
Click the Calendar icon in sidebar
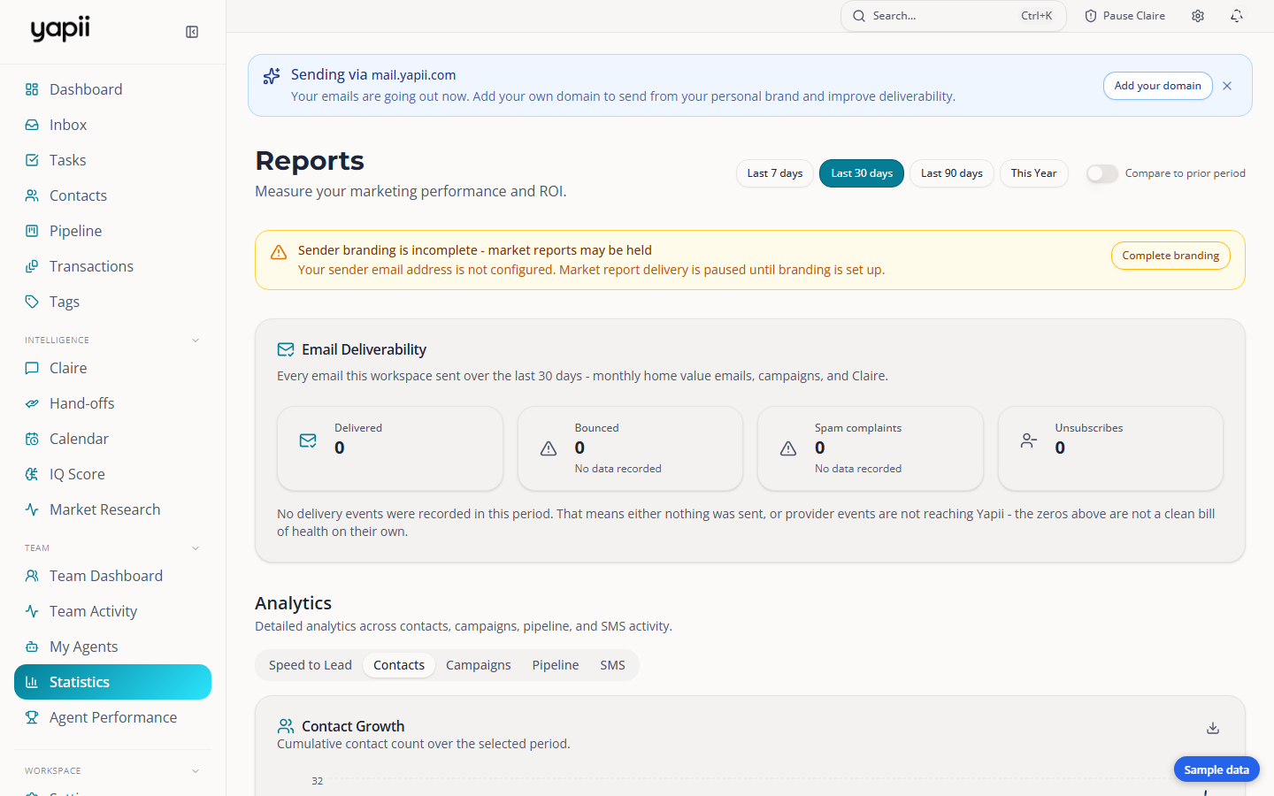(x=32, y=439)
